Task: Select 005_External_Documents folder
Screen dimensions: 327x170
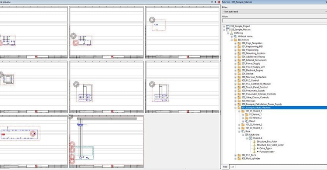Action: pyautogui.click(x=254, y=60)
